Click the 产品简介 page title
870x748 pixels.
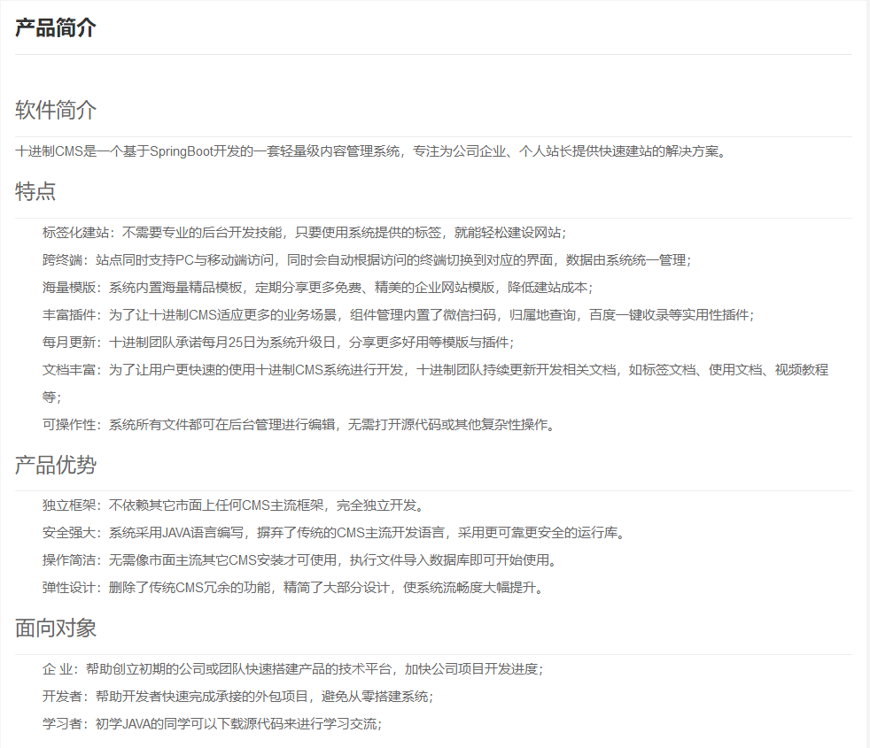(x=56, y=27)
